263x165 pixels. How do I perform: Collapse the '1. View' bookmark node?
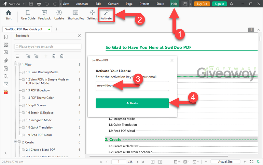pos(15,64)
